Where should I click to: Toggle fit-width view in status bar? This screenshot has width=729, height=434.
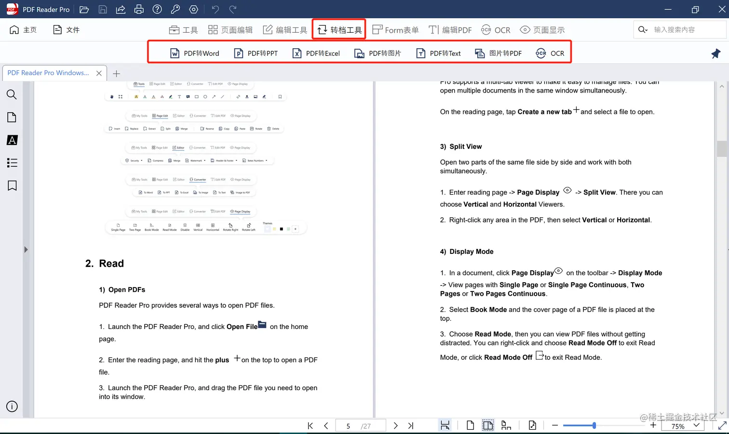[x=445, y=425]
